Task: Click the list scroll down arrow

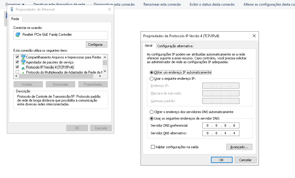Action: [105, 71]
